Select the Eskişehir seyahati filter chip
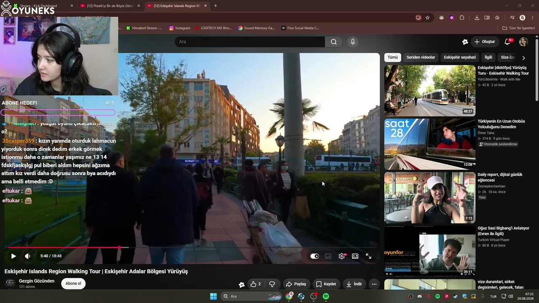 (x=460, y=57)
